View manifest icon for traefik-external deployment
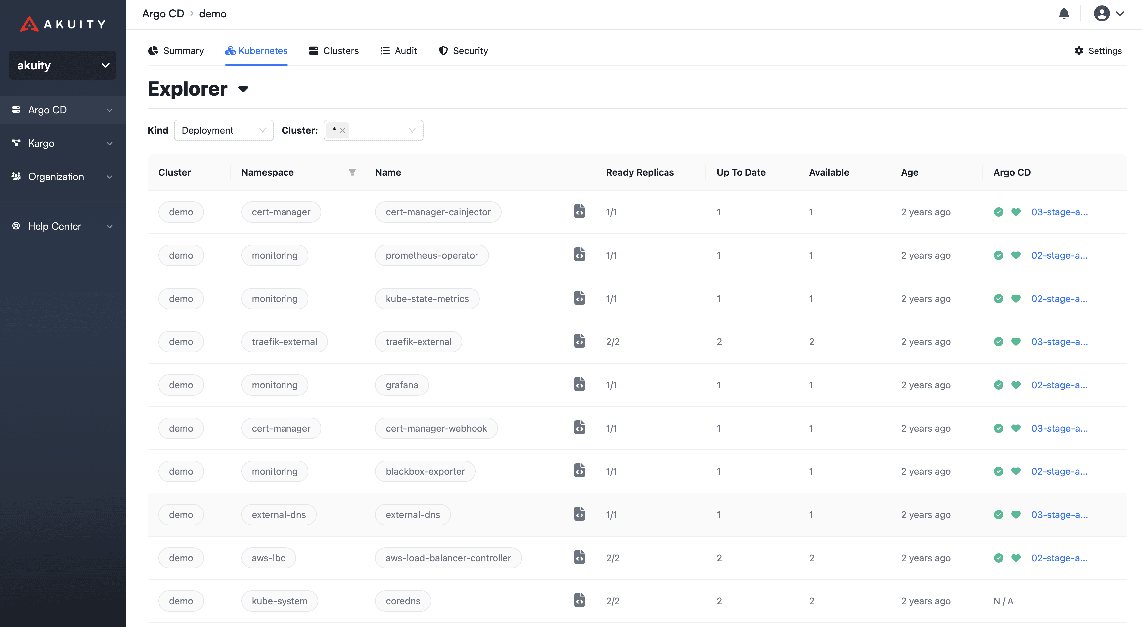 579,341
